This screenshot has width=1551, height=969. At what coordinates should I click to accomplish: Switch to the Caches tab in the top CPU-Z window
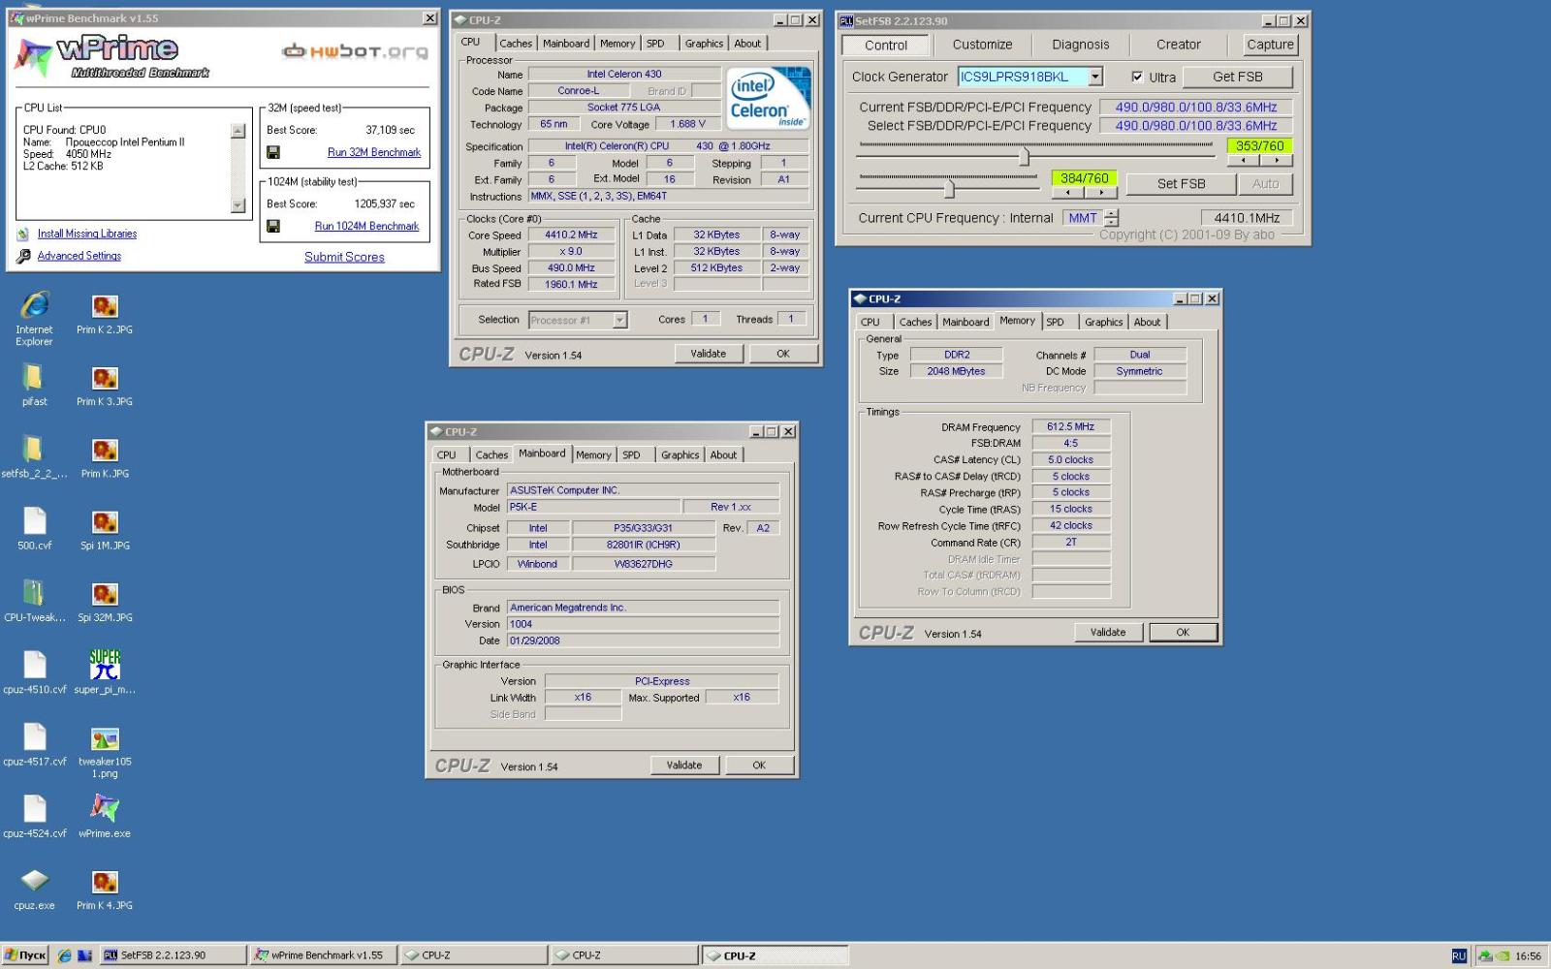pyautogui.click(x=516, y=44)
